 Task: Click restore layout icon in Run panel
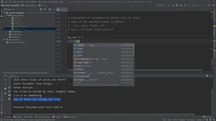5,88
